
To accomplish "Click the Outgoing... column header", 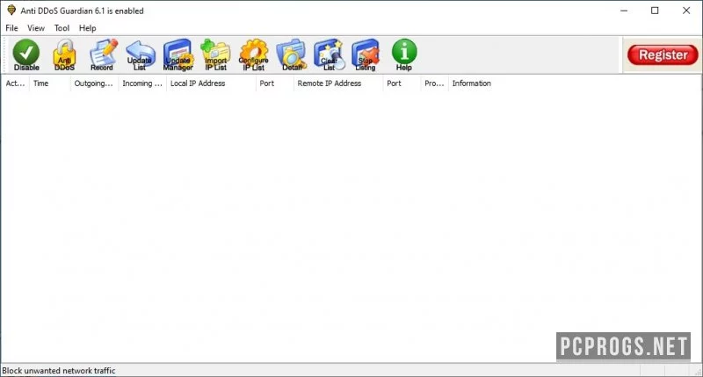I will (94, 83).
